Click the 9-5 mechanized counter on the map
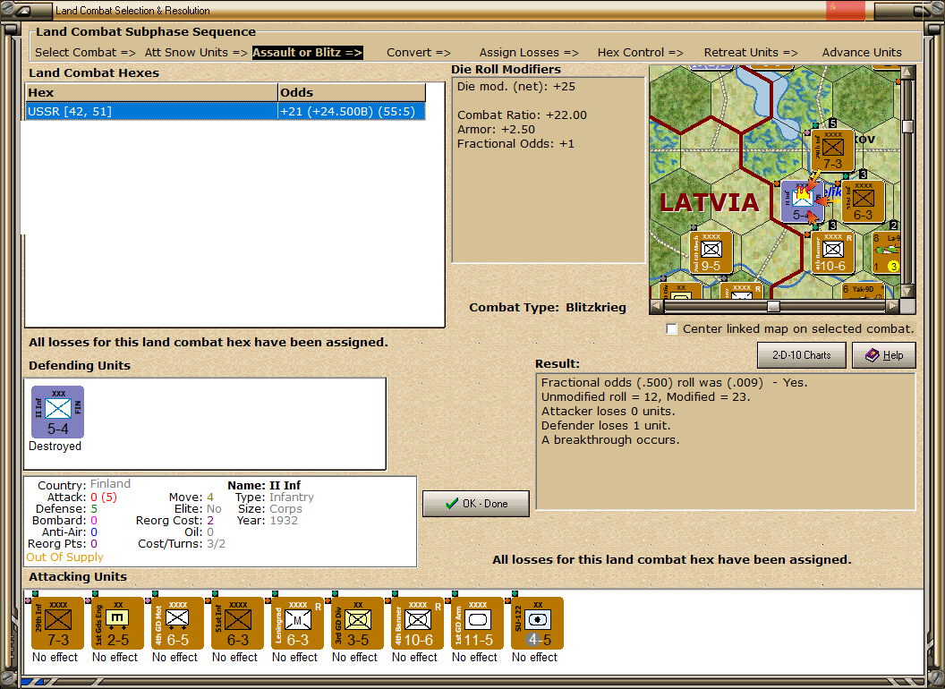 [711, 252]
